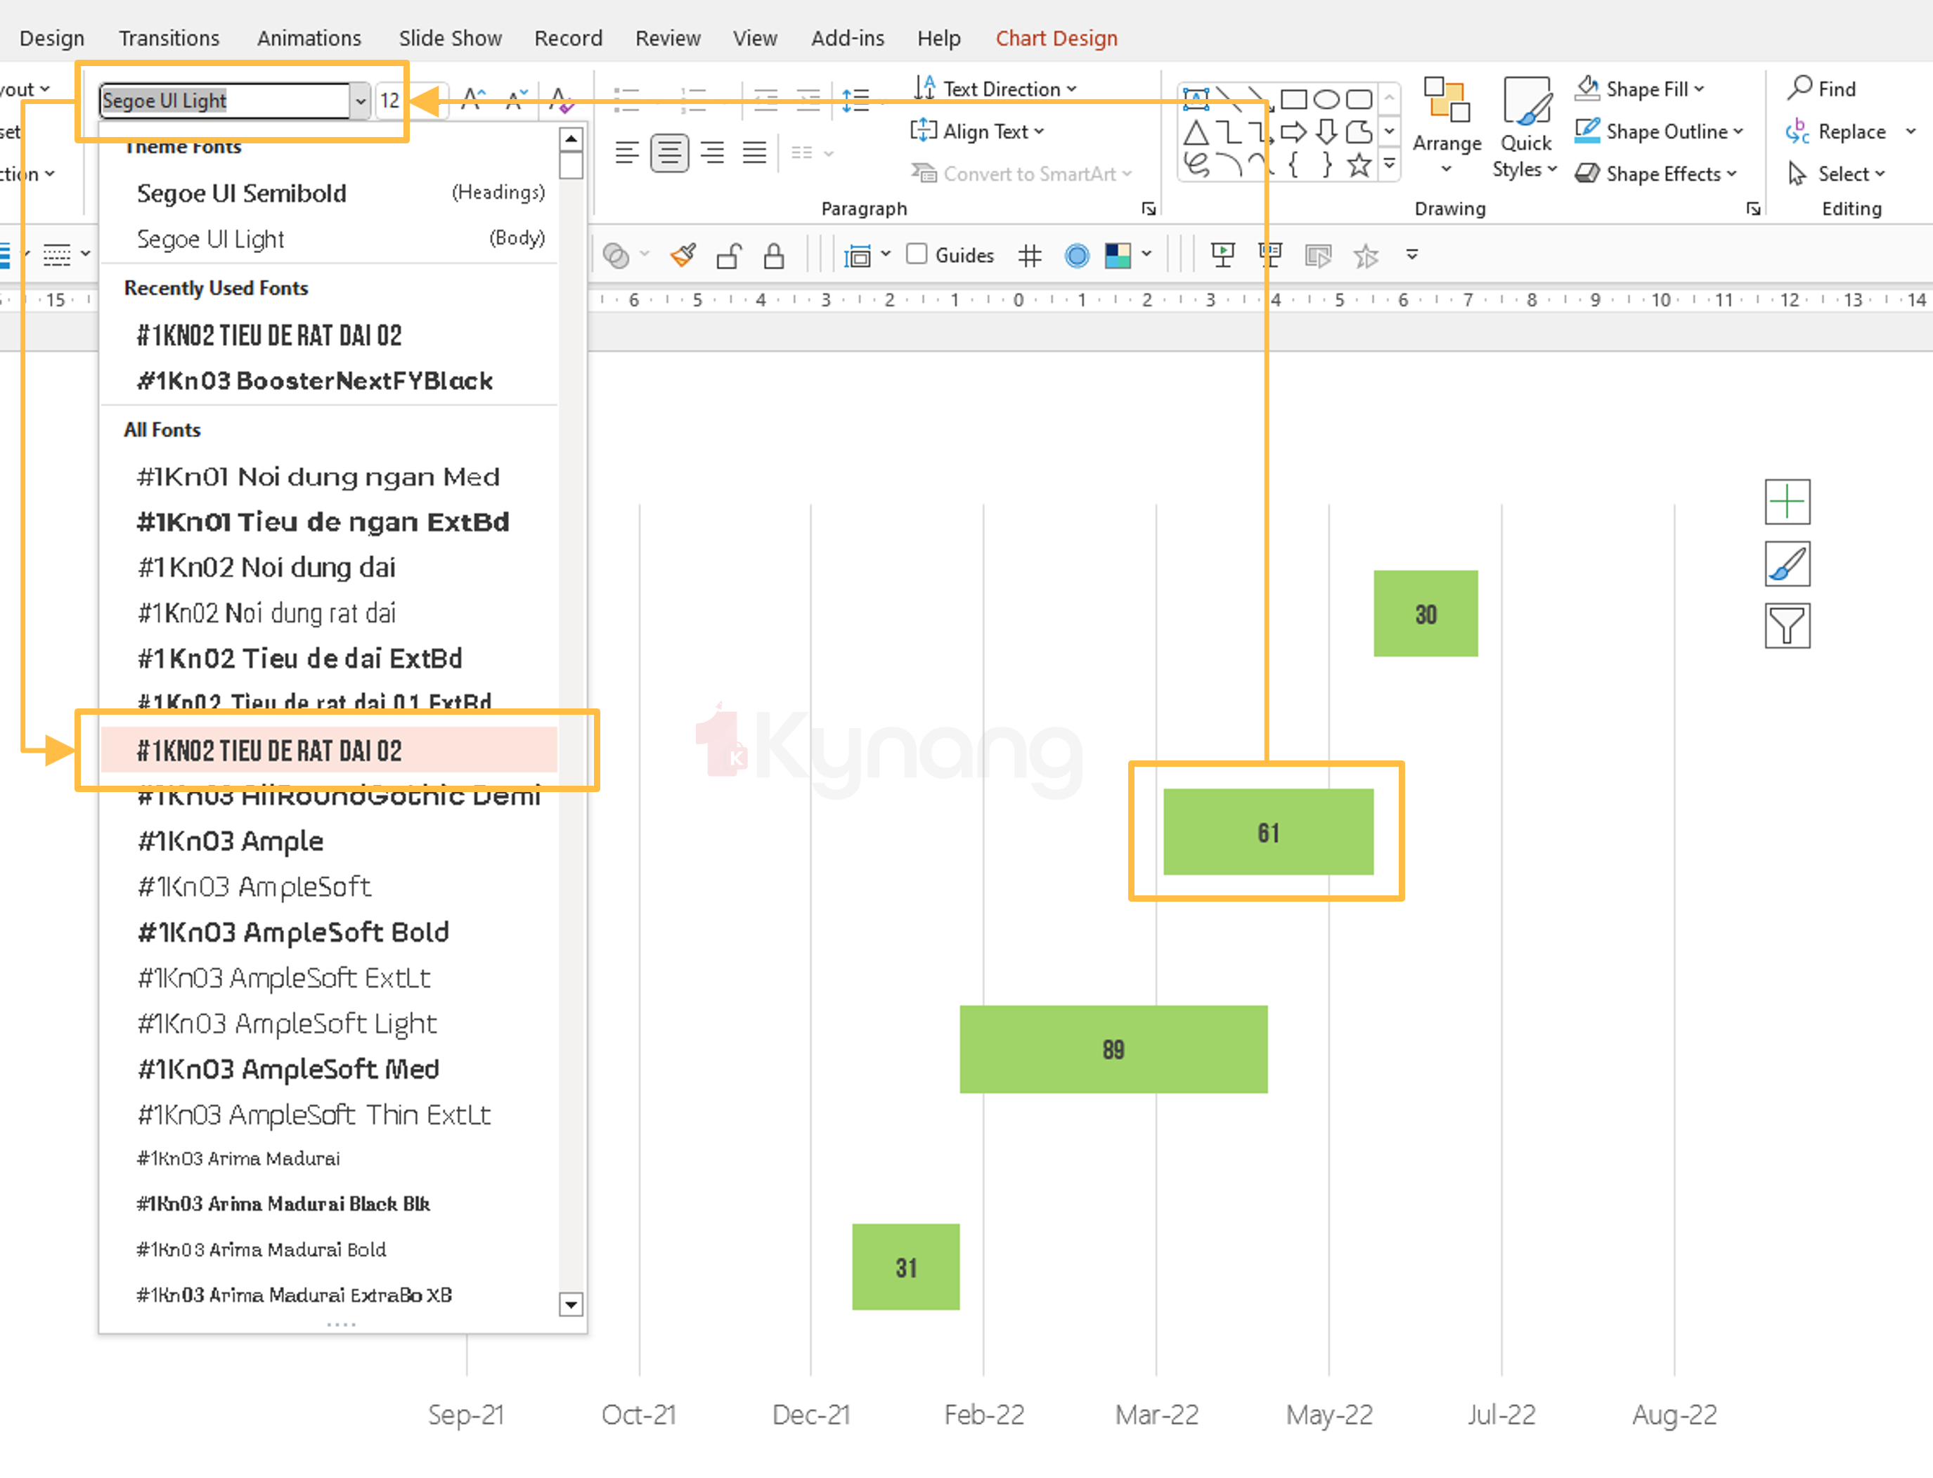Image resolution: width=1933 pixels, height=1478 pixels.
Task: Open the Transitions tab
Action: click(x=169, y=38)
